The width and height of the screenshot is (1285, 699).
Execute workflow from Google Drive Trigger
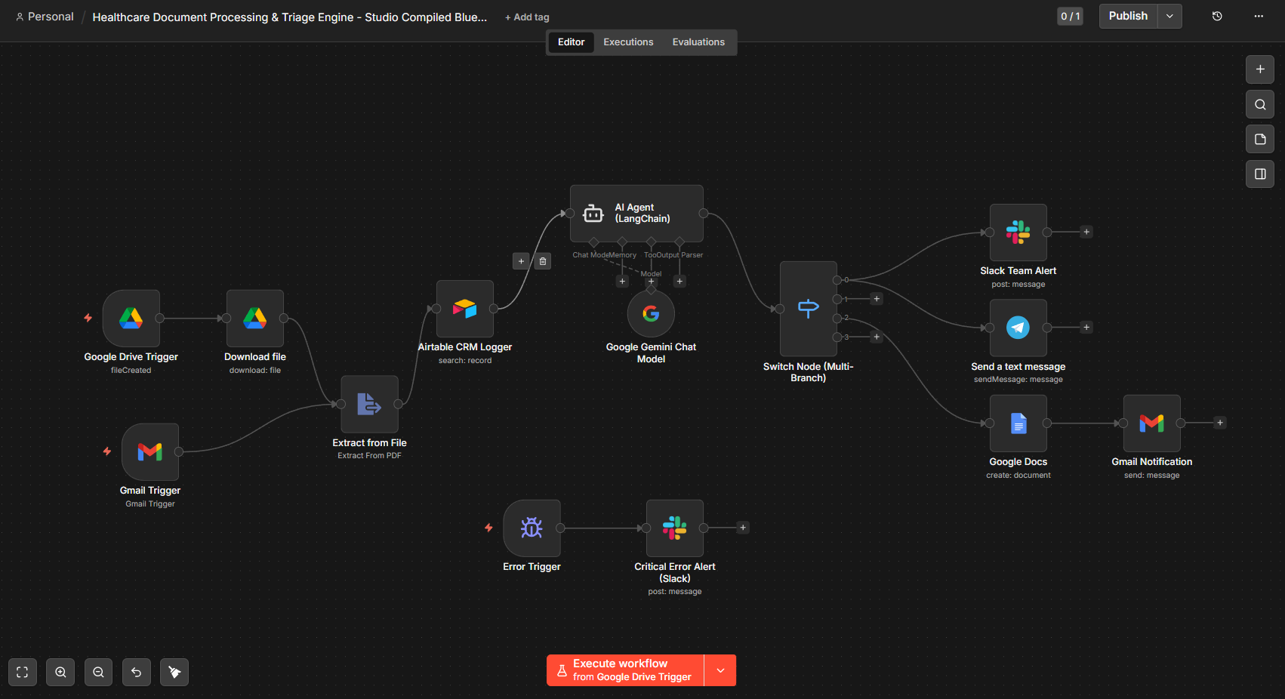click(x=625, y=670)
